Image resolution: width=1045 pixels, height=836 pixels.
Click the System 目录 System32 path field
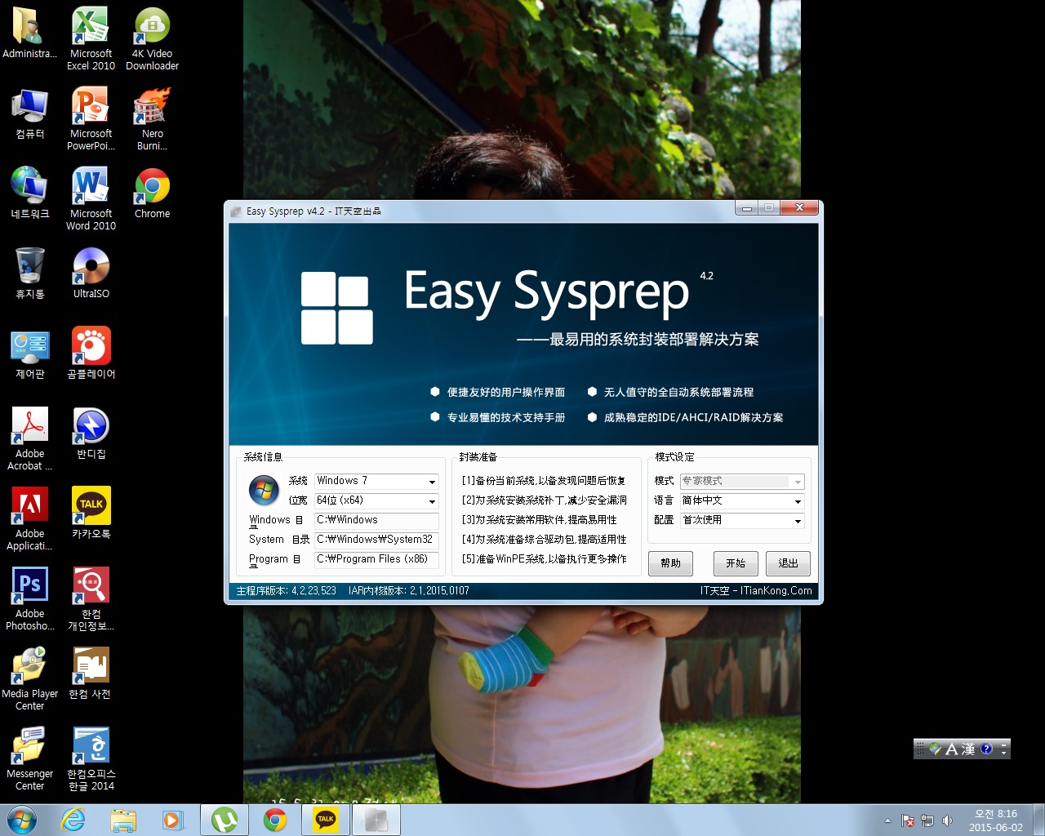coord(376,540)
